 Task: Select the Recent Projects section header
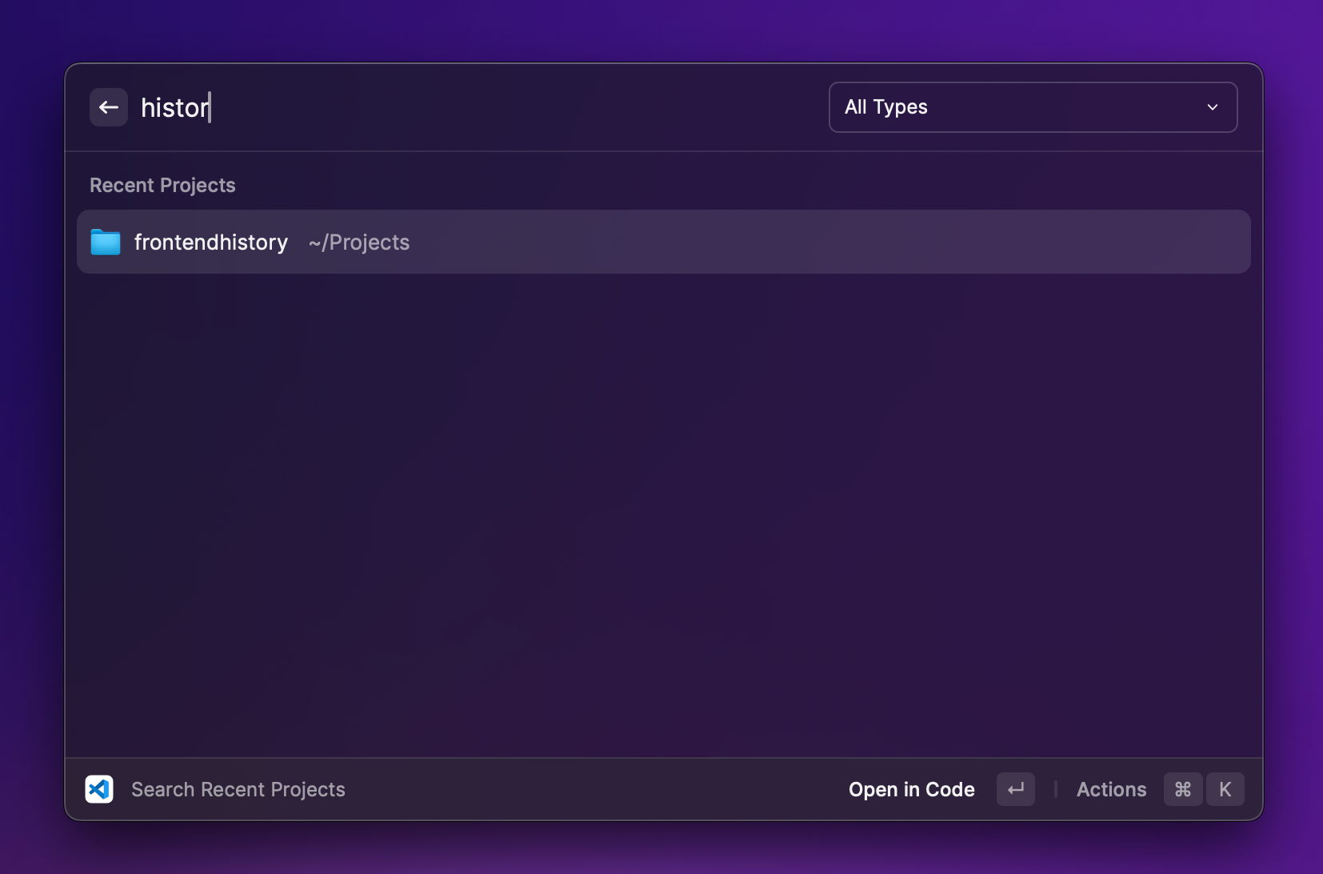click(x=162, y=185)
